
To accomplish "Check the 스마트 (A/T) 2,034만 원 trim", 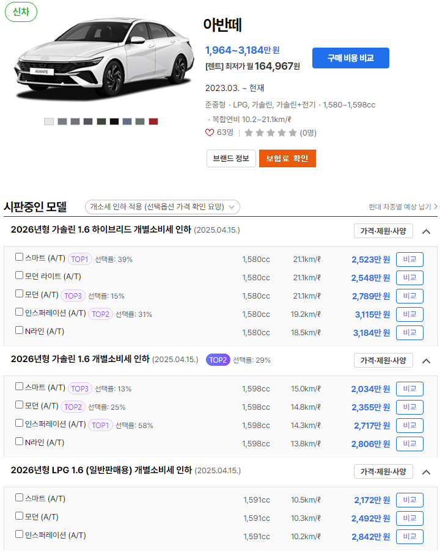I will pos(19,387).
